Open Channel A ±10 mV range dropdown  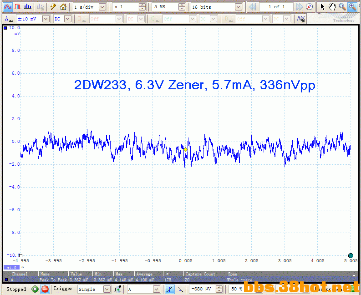[x=46, y=19]
